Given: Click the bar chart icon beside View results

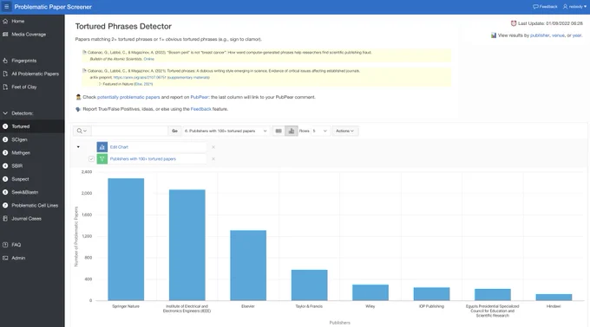Looking at the screenshot, I should pos(494,35).
